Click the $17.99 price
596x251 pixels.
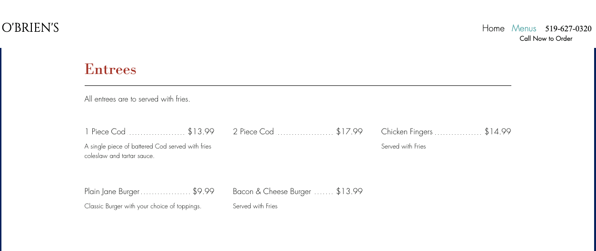coord(349,132)
